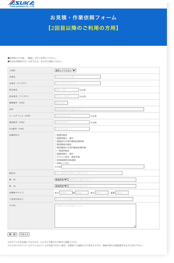Viewport: 174px width, 263px height.
Task: Click the FAX番号 input field
Action: (72, 129)
